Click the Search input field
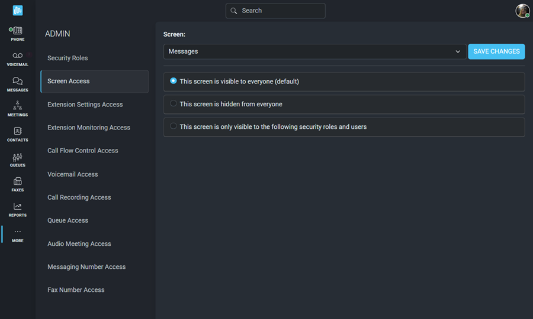Screen dimensions: 533x319 [275, 11]
